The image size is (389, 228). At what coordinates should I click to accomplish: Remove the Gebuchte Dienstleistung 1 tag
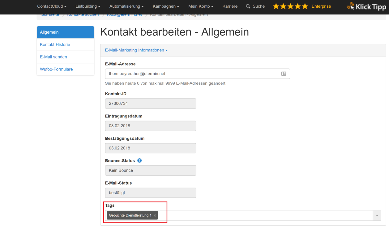[x=155, y=216]
